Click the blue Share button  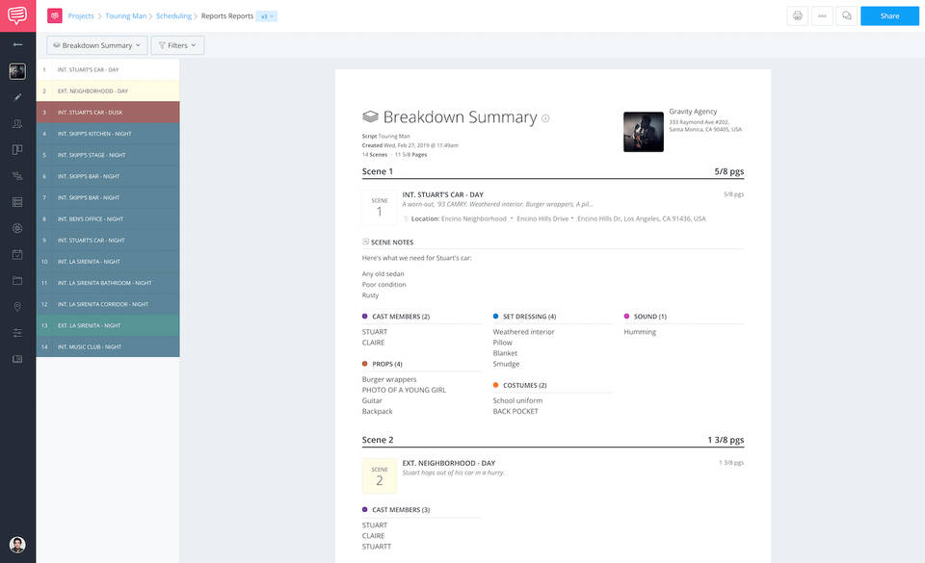point(889,15)
